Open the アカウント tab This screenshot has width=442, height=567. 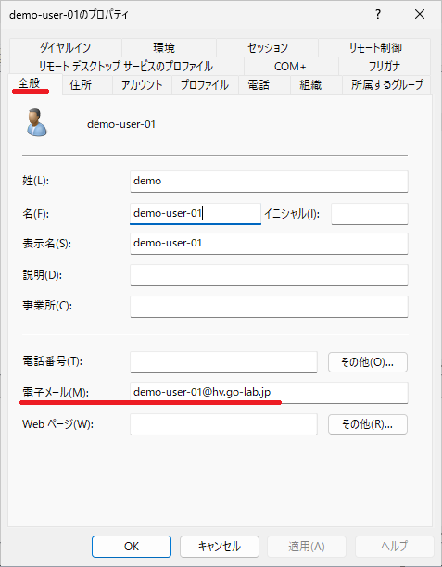click(142, 85)
